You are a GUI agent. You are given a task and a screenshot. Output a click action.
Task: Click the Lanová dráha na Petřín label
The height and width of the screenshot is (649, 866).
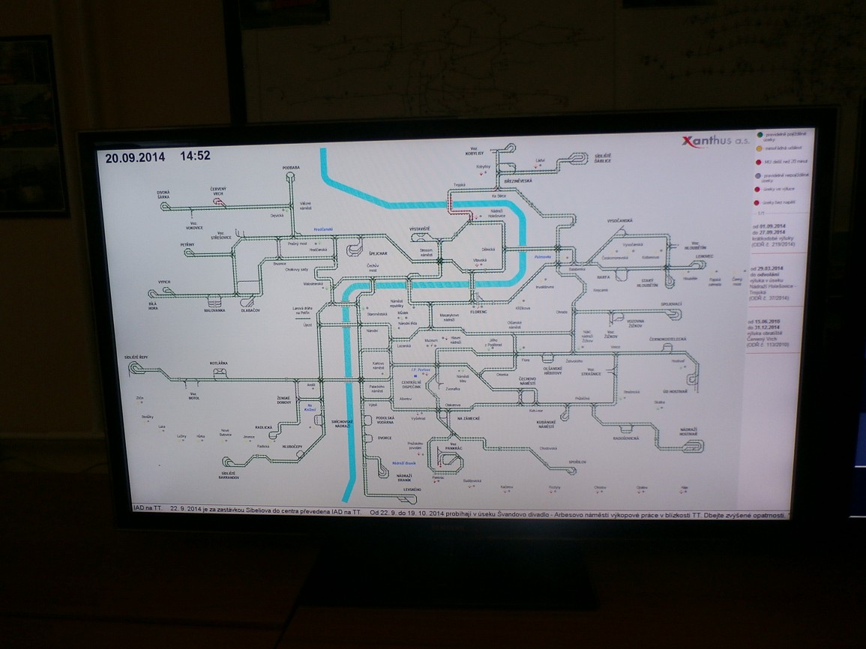tap(303, 310)
